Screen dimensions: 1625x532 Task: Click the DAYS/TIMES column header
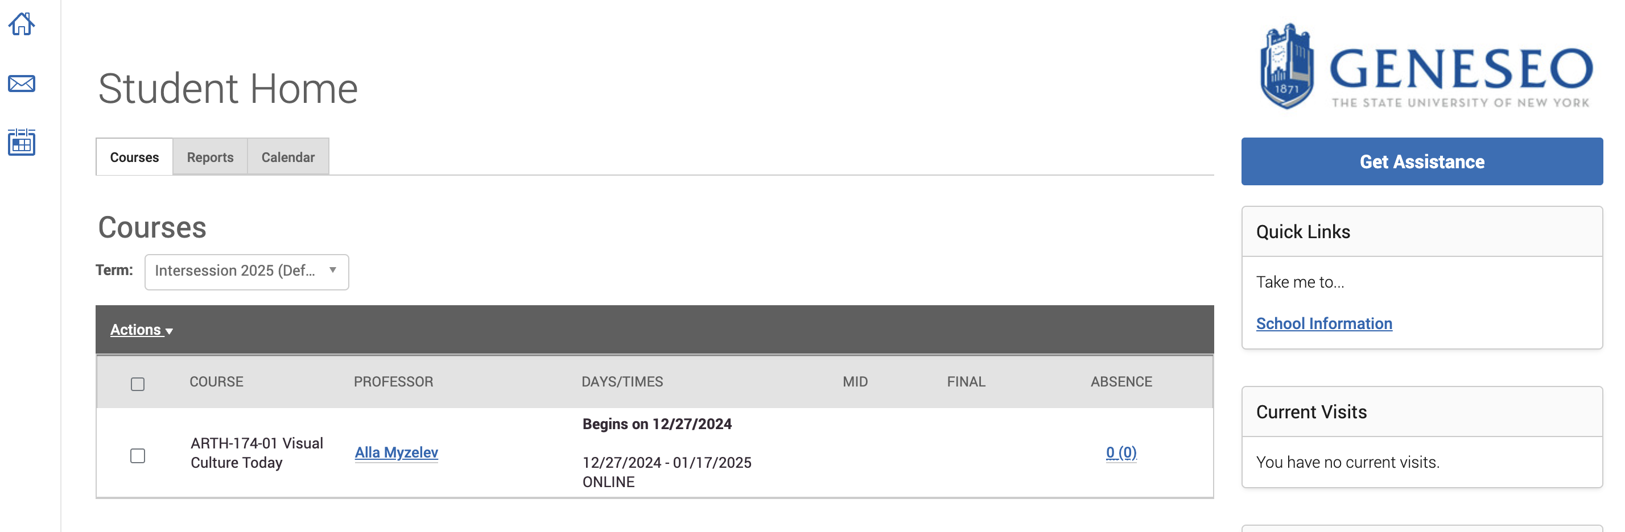point(621,381)
